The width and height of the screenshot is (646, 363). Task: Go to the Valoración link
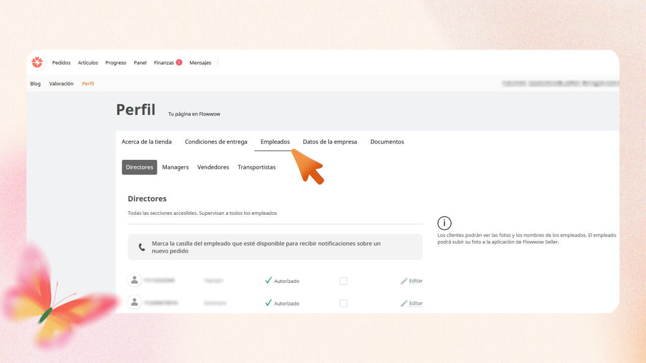tap(61, 84)
